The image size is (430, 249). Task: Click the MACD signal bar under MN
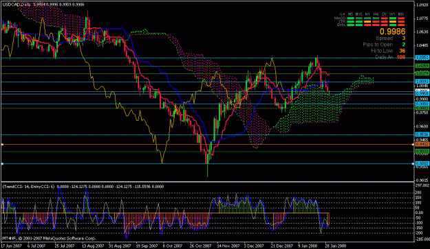[401, 19]
